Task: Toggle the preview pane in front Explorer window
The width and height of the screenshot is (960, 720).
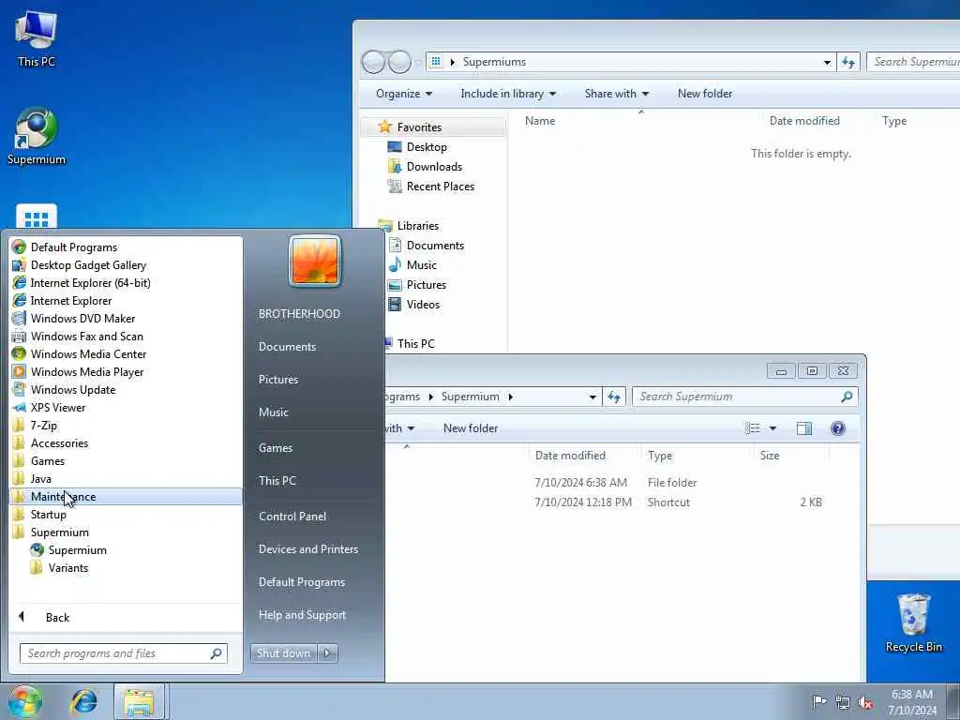Action: pos(803,428)
